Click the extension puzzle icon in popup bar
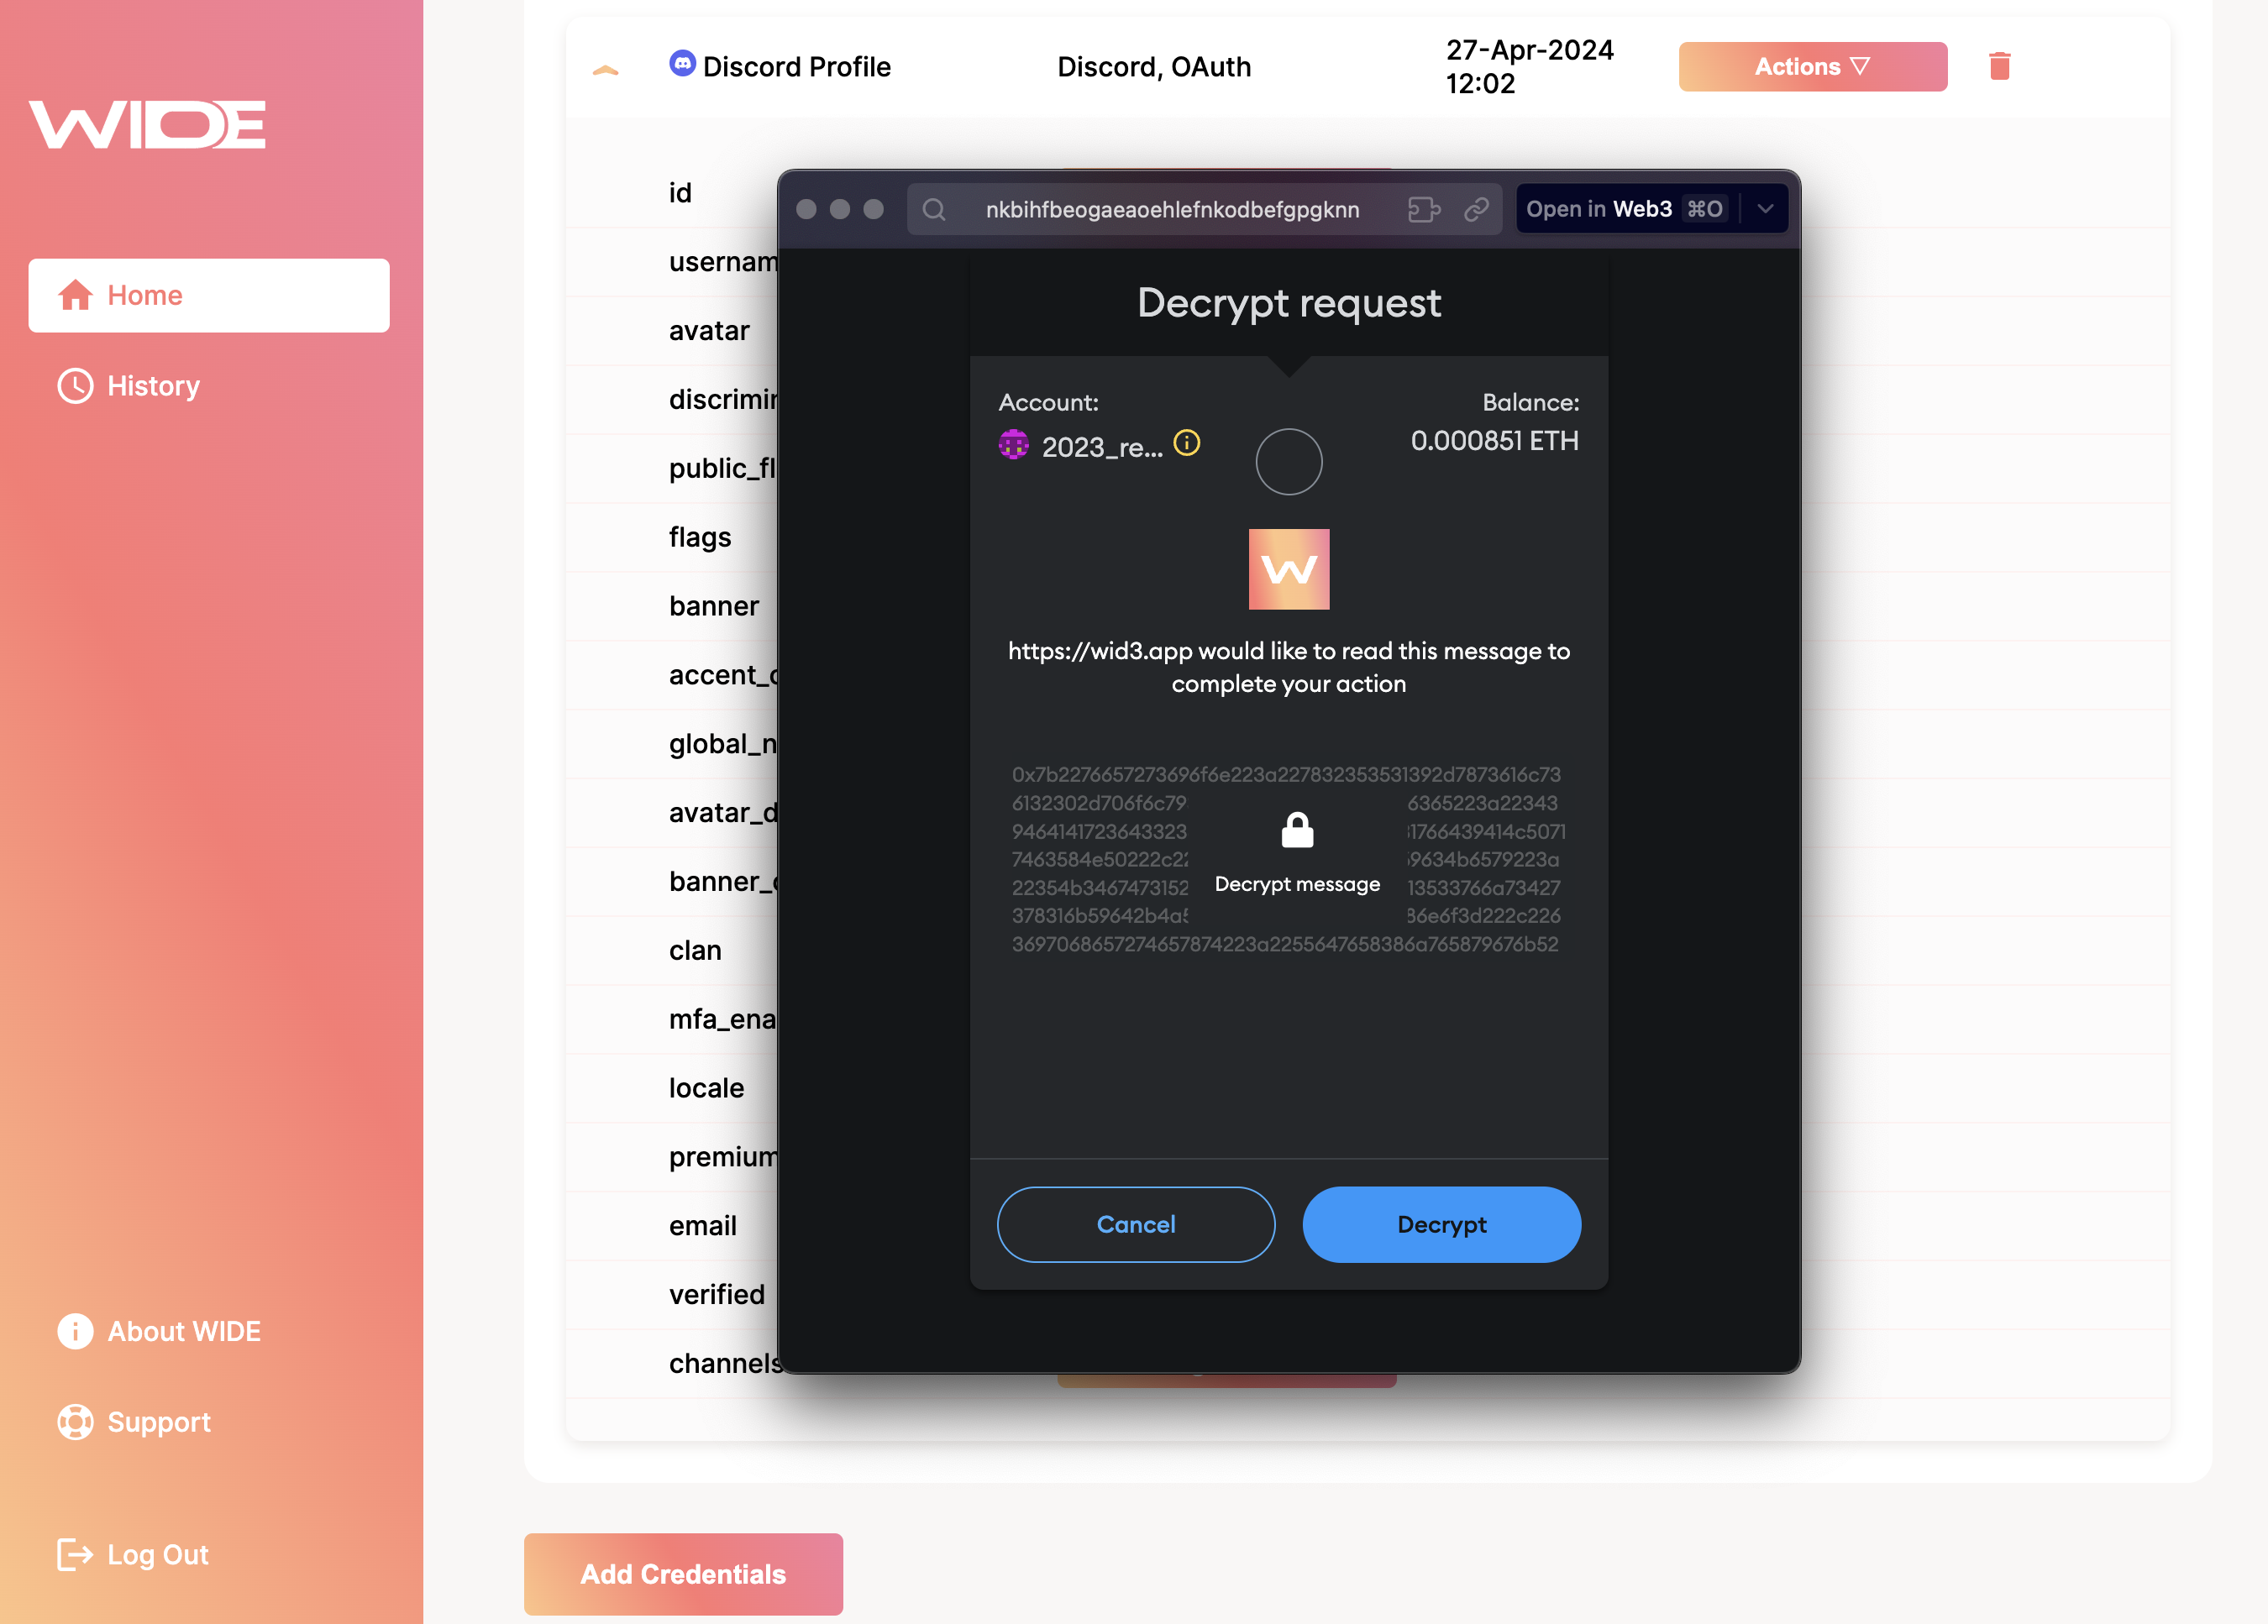Screen dimensions: 2268x1624 (1423, 209)
